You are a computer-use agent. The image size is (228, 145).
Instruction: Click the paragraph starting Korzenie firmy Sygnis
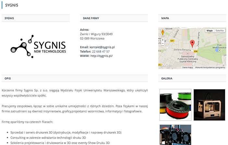click(x=75, y=93)
